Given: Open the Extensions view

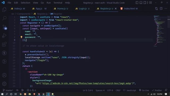Looking at the screenshot, I should pos(4,44).
